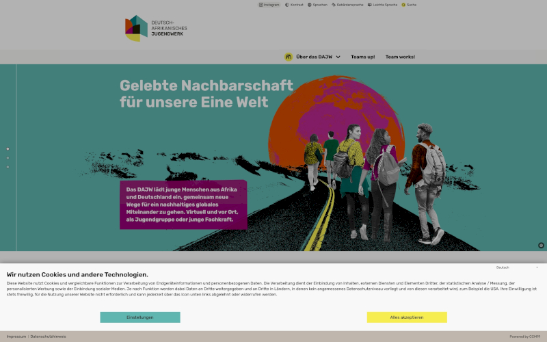
Task: Click the DAJW logo in header
Action: tap(155, 28)
